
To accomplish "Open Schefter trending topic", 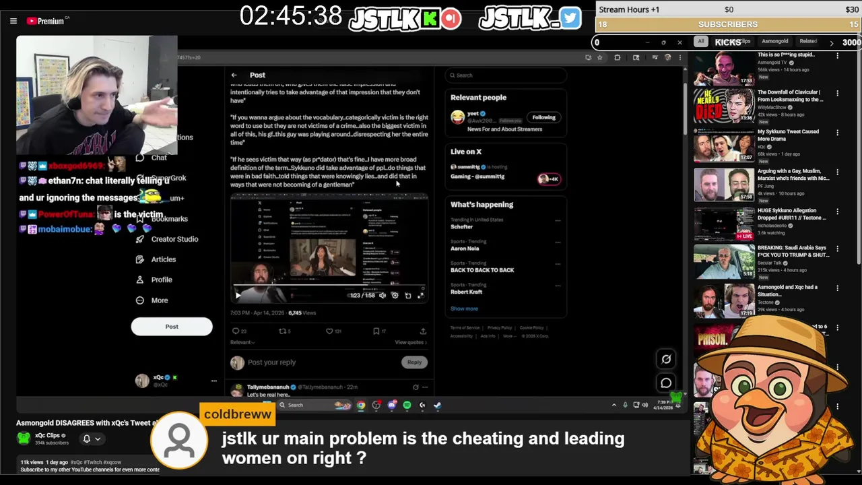I will (x=462, y=227).
